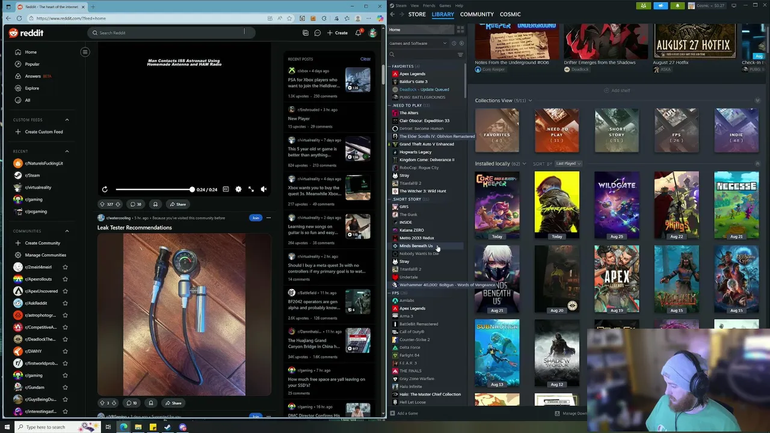
Task: Open Reddit chat icon in header
Action: [x=318, y=33]
